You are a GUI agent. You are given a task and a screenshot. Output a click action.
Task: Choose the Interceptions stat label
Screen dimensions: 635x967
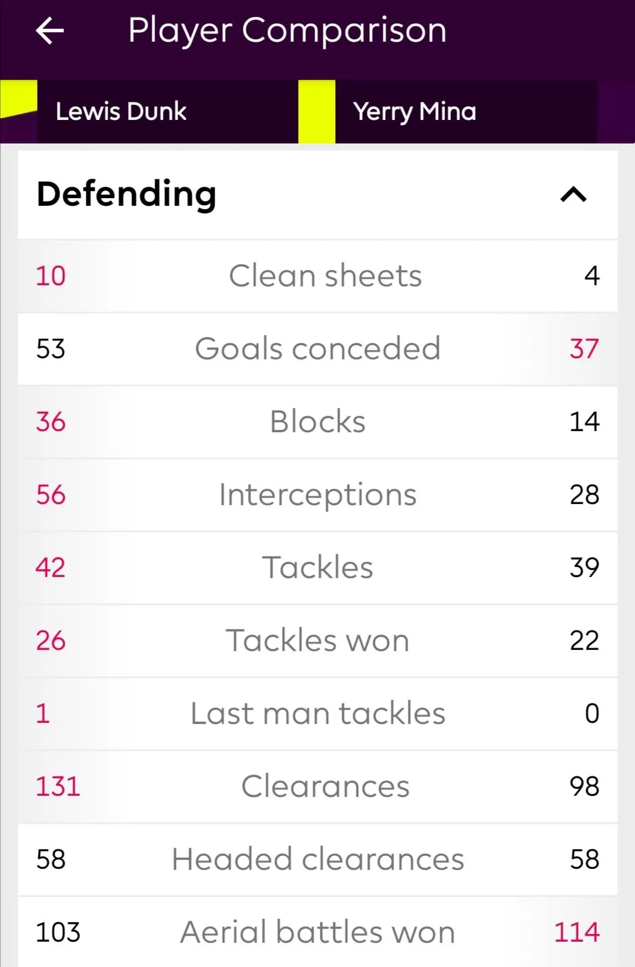tap(317, 495)
